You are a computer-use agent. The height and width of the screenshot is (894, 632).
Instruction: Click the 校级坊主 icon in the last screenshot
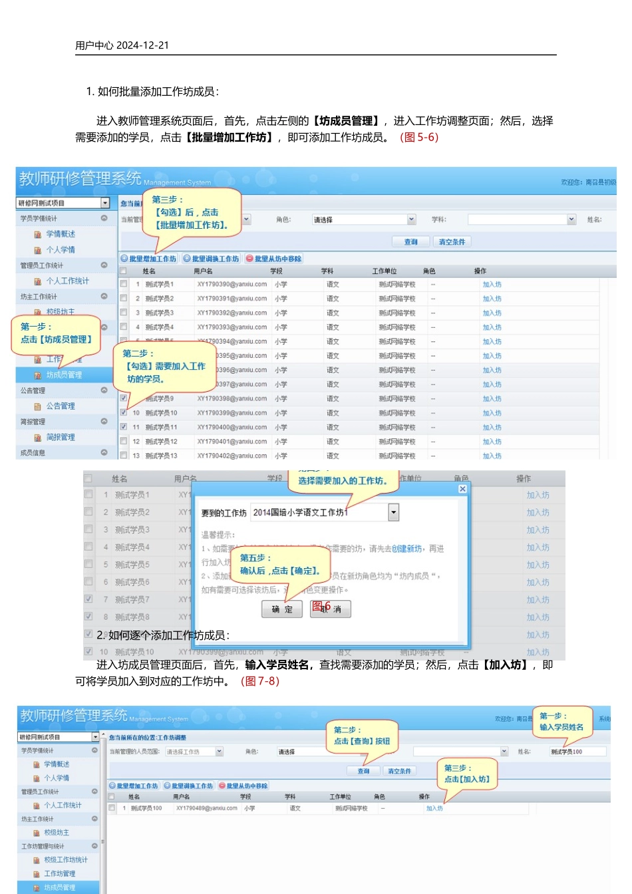click(37, 833)
